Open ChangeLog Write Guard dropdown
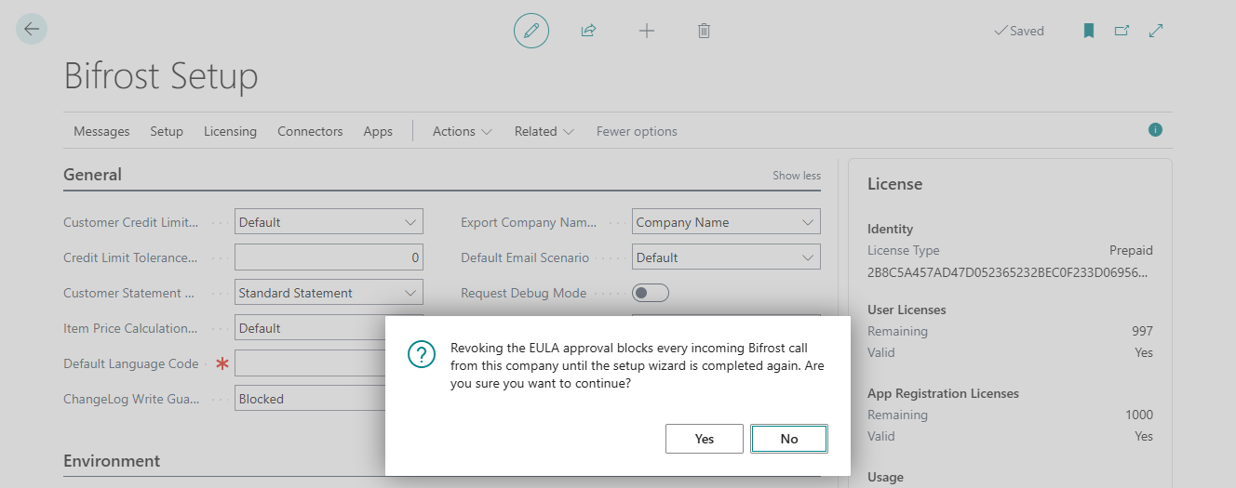The image size is (1236, 488). click(311, 399)
